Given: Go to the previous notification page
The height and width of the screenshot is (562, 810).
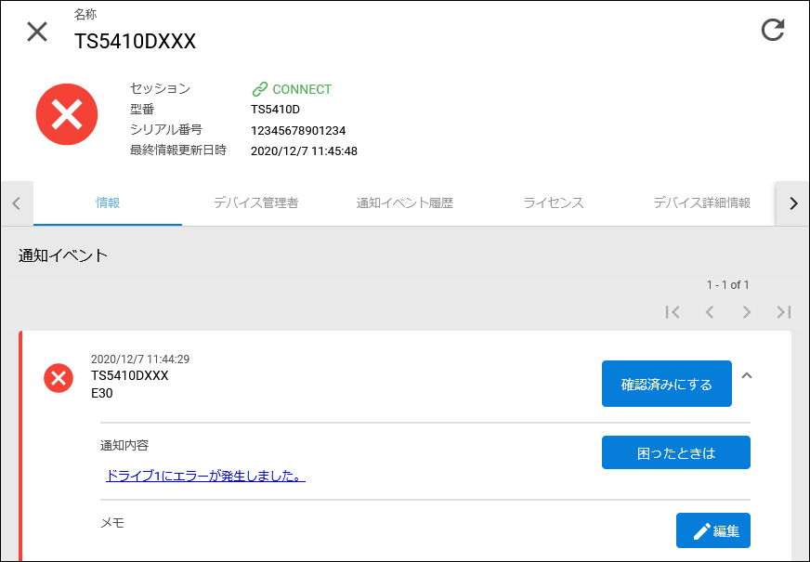Looking at the screenshot, I should [x=710, y=312].
